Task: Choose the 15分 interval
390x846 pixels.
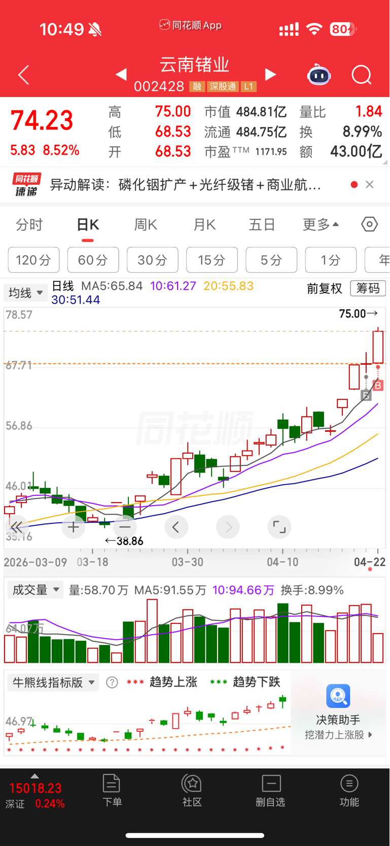Action: point(212,260)
